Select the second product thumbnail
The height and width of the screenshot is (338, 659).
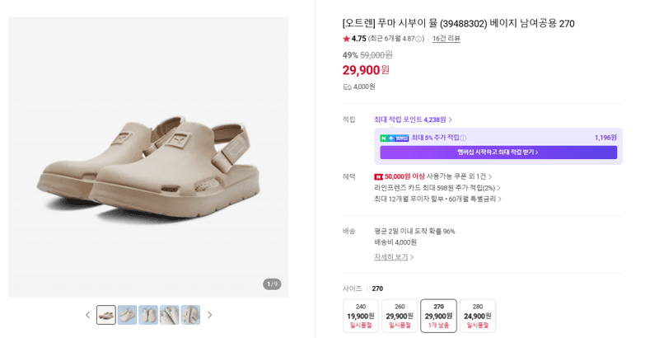[128, 315]
